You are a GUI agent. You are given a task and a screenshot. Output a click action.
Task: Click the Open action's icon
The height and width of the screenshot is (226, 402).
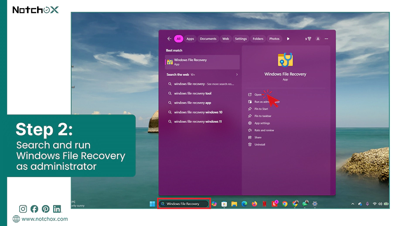click(250, 94)
